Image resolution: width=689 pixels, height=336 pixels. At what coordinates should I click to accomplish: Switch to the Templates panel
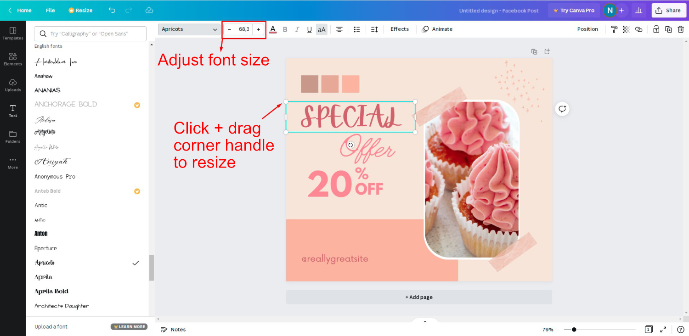coord(12,32)
